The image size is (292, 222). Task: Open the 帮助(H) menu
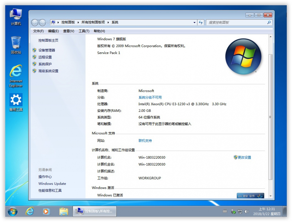(99, 31)
